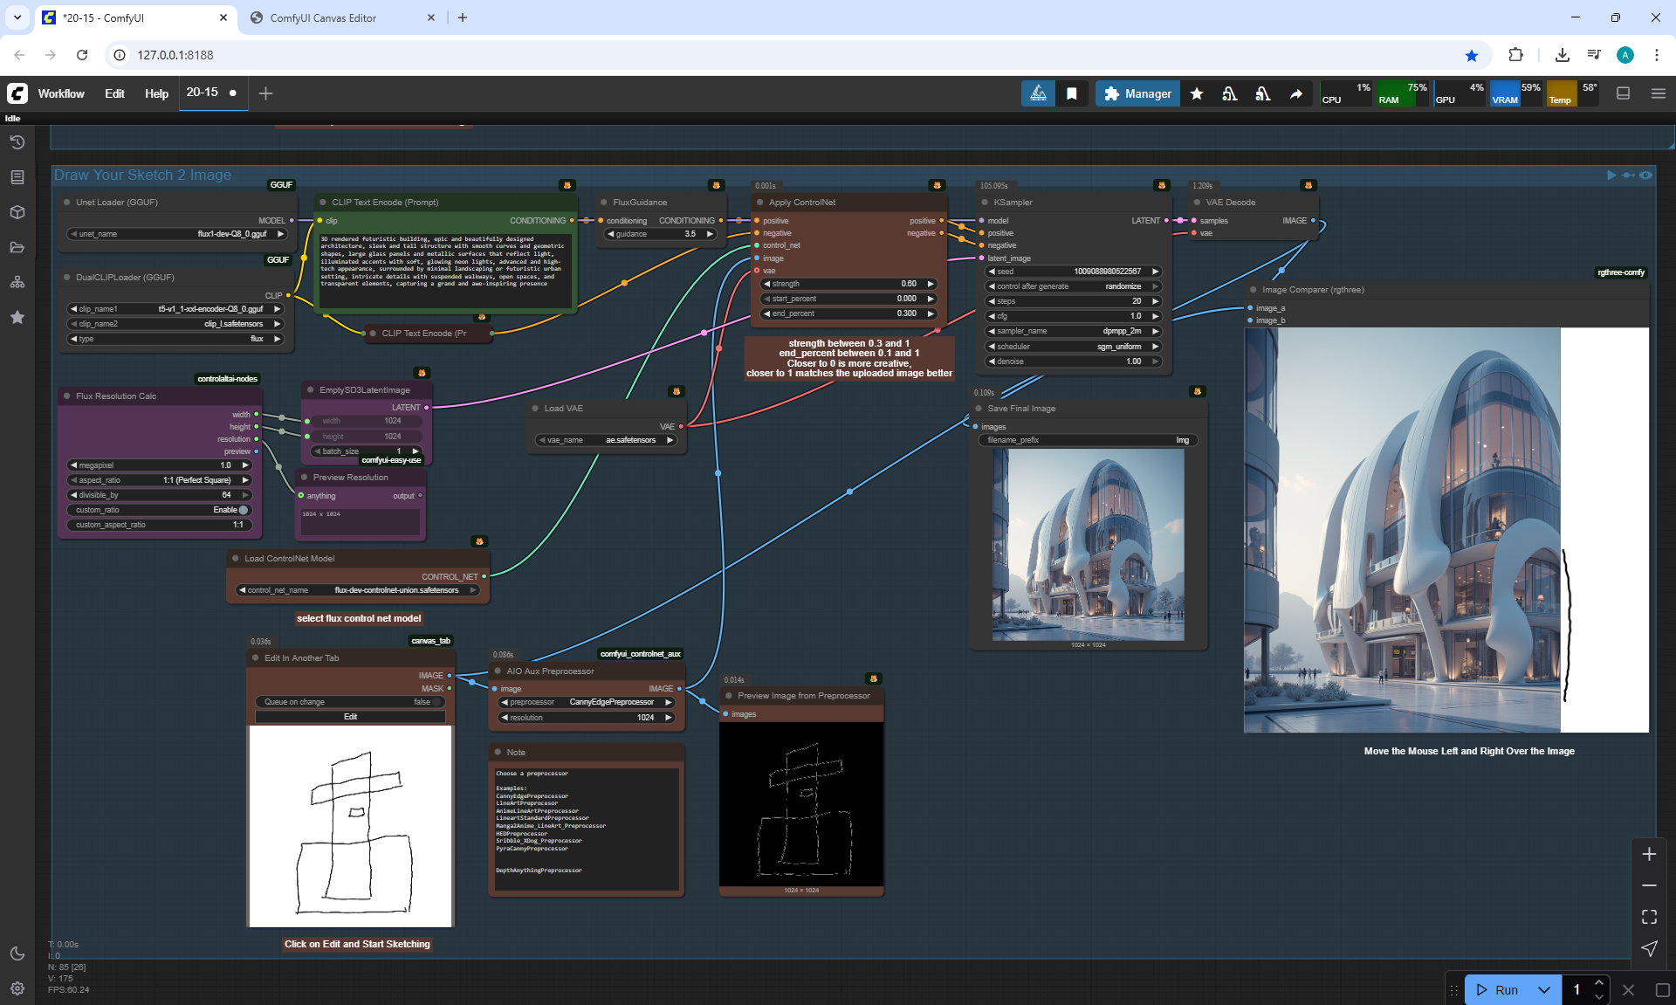Switch to ComfyUI Canvas Editor browser tab
Image resolution: width=1676 pixels, height=1005 pixels.
pos(323,17)
